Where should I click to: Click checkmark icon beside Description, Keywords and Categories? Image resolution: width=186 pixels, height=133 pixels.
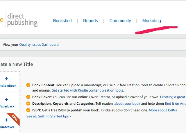point(28,103)
